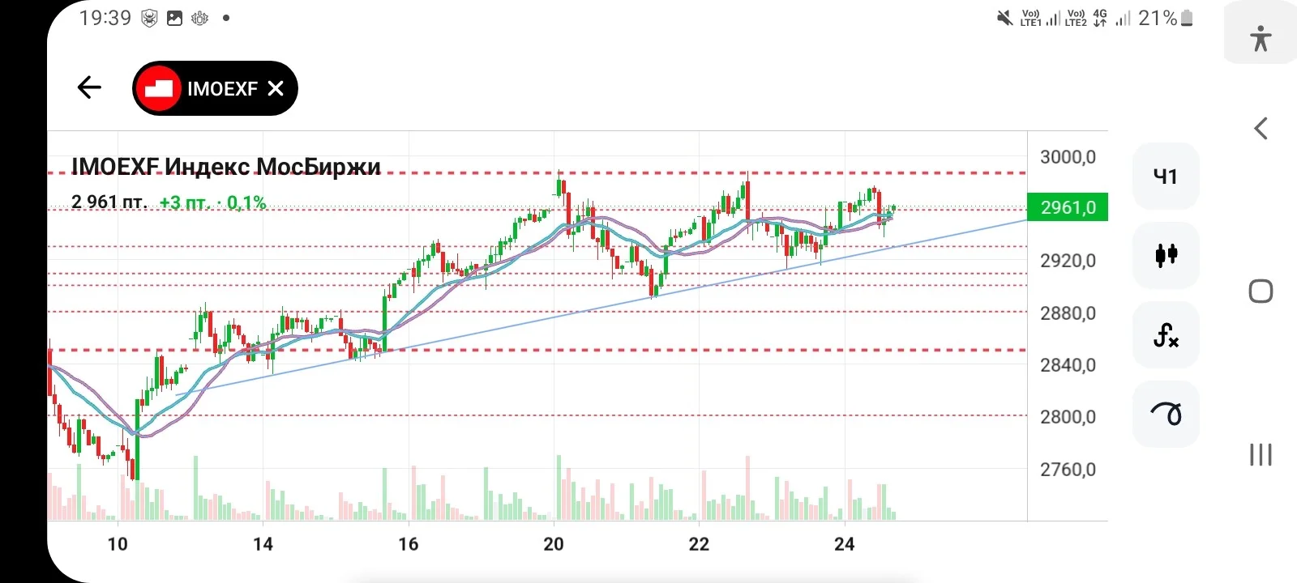Viewport: 1297px width, 583px height.
Task: Open the accessibility shortcut button
Action: [x=1261, y=37]
